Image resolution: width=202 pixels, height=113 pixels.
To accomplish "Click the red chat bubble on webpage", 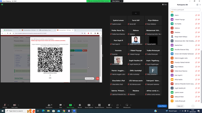I will [x=98, y=78].
